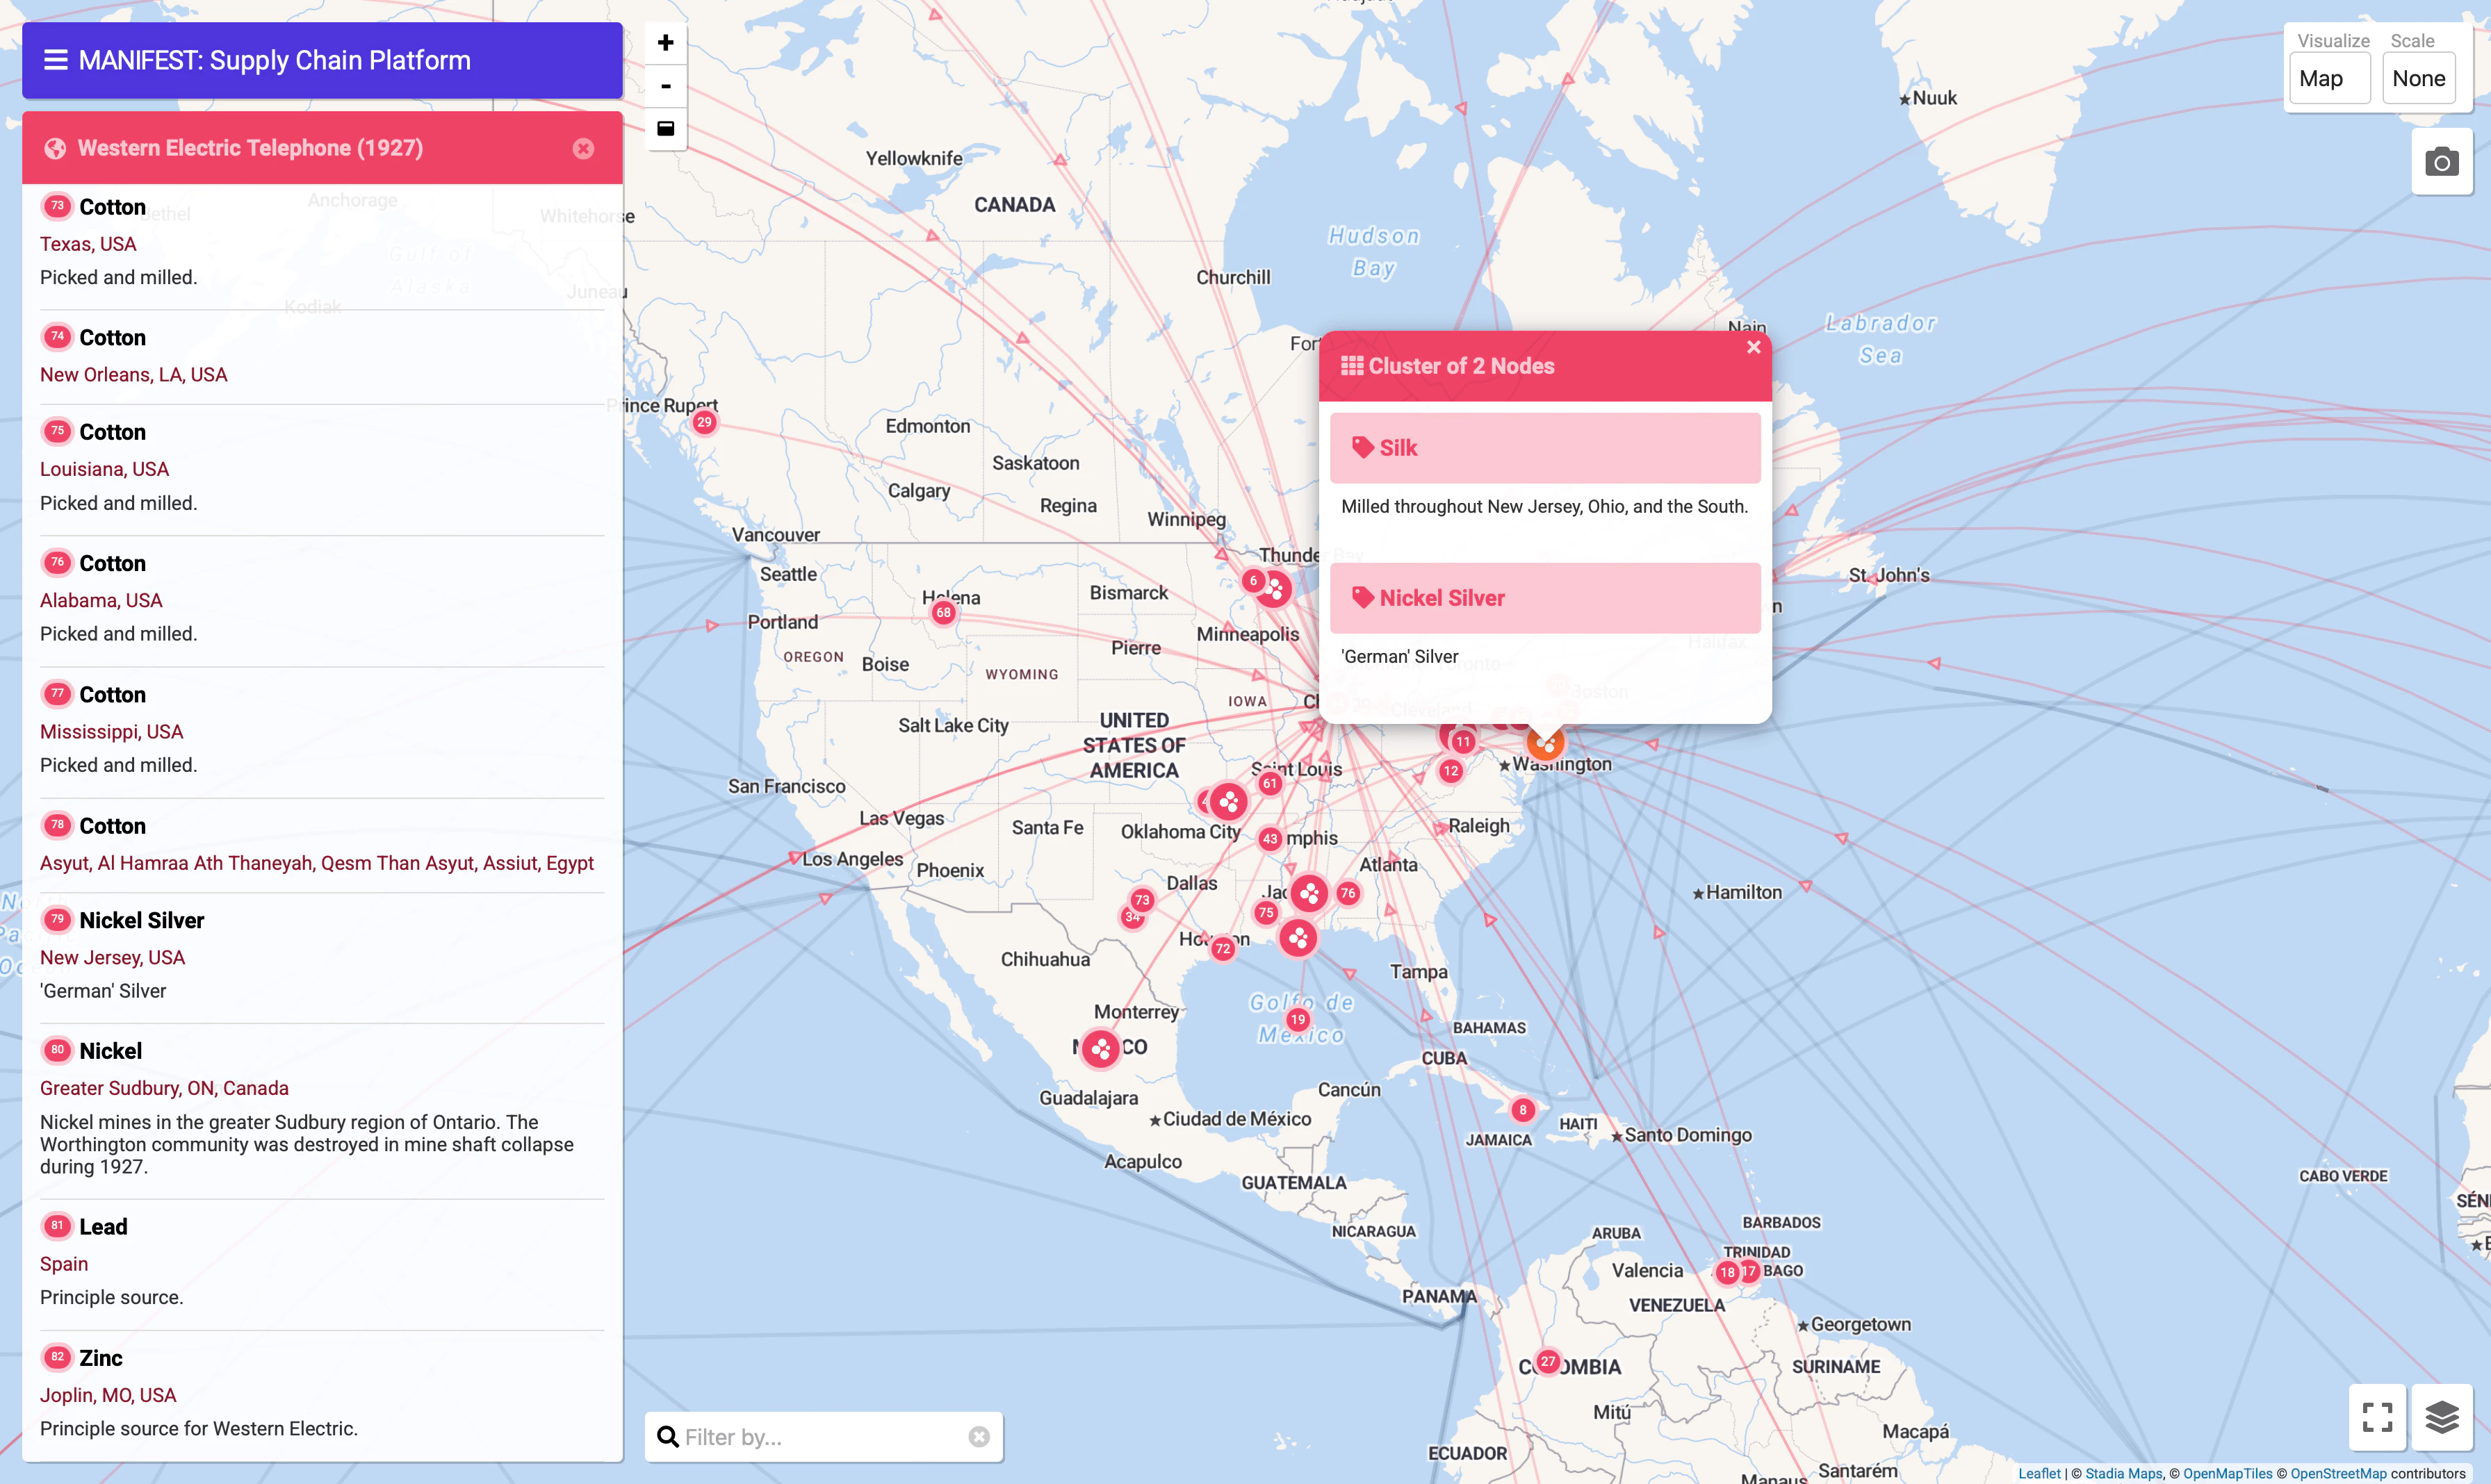
Task: Click the Western Electric Telephone (1927) title
Action: [x=250, y=148]
